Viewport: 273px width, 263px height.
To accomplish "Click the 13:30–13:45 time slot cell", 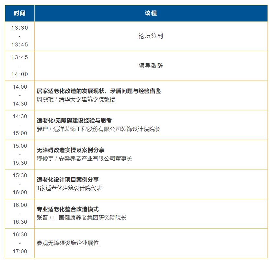I will pyautogui.click(x=19, y=36).
